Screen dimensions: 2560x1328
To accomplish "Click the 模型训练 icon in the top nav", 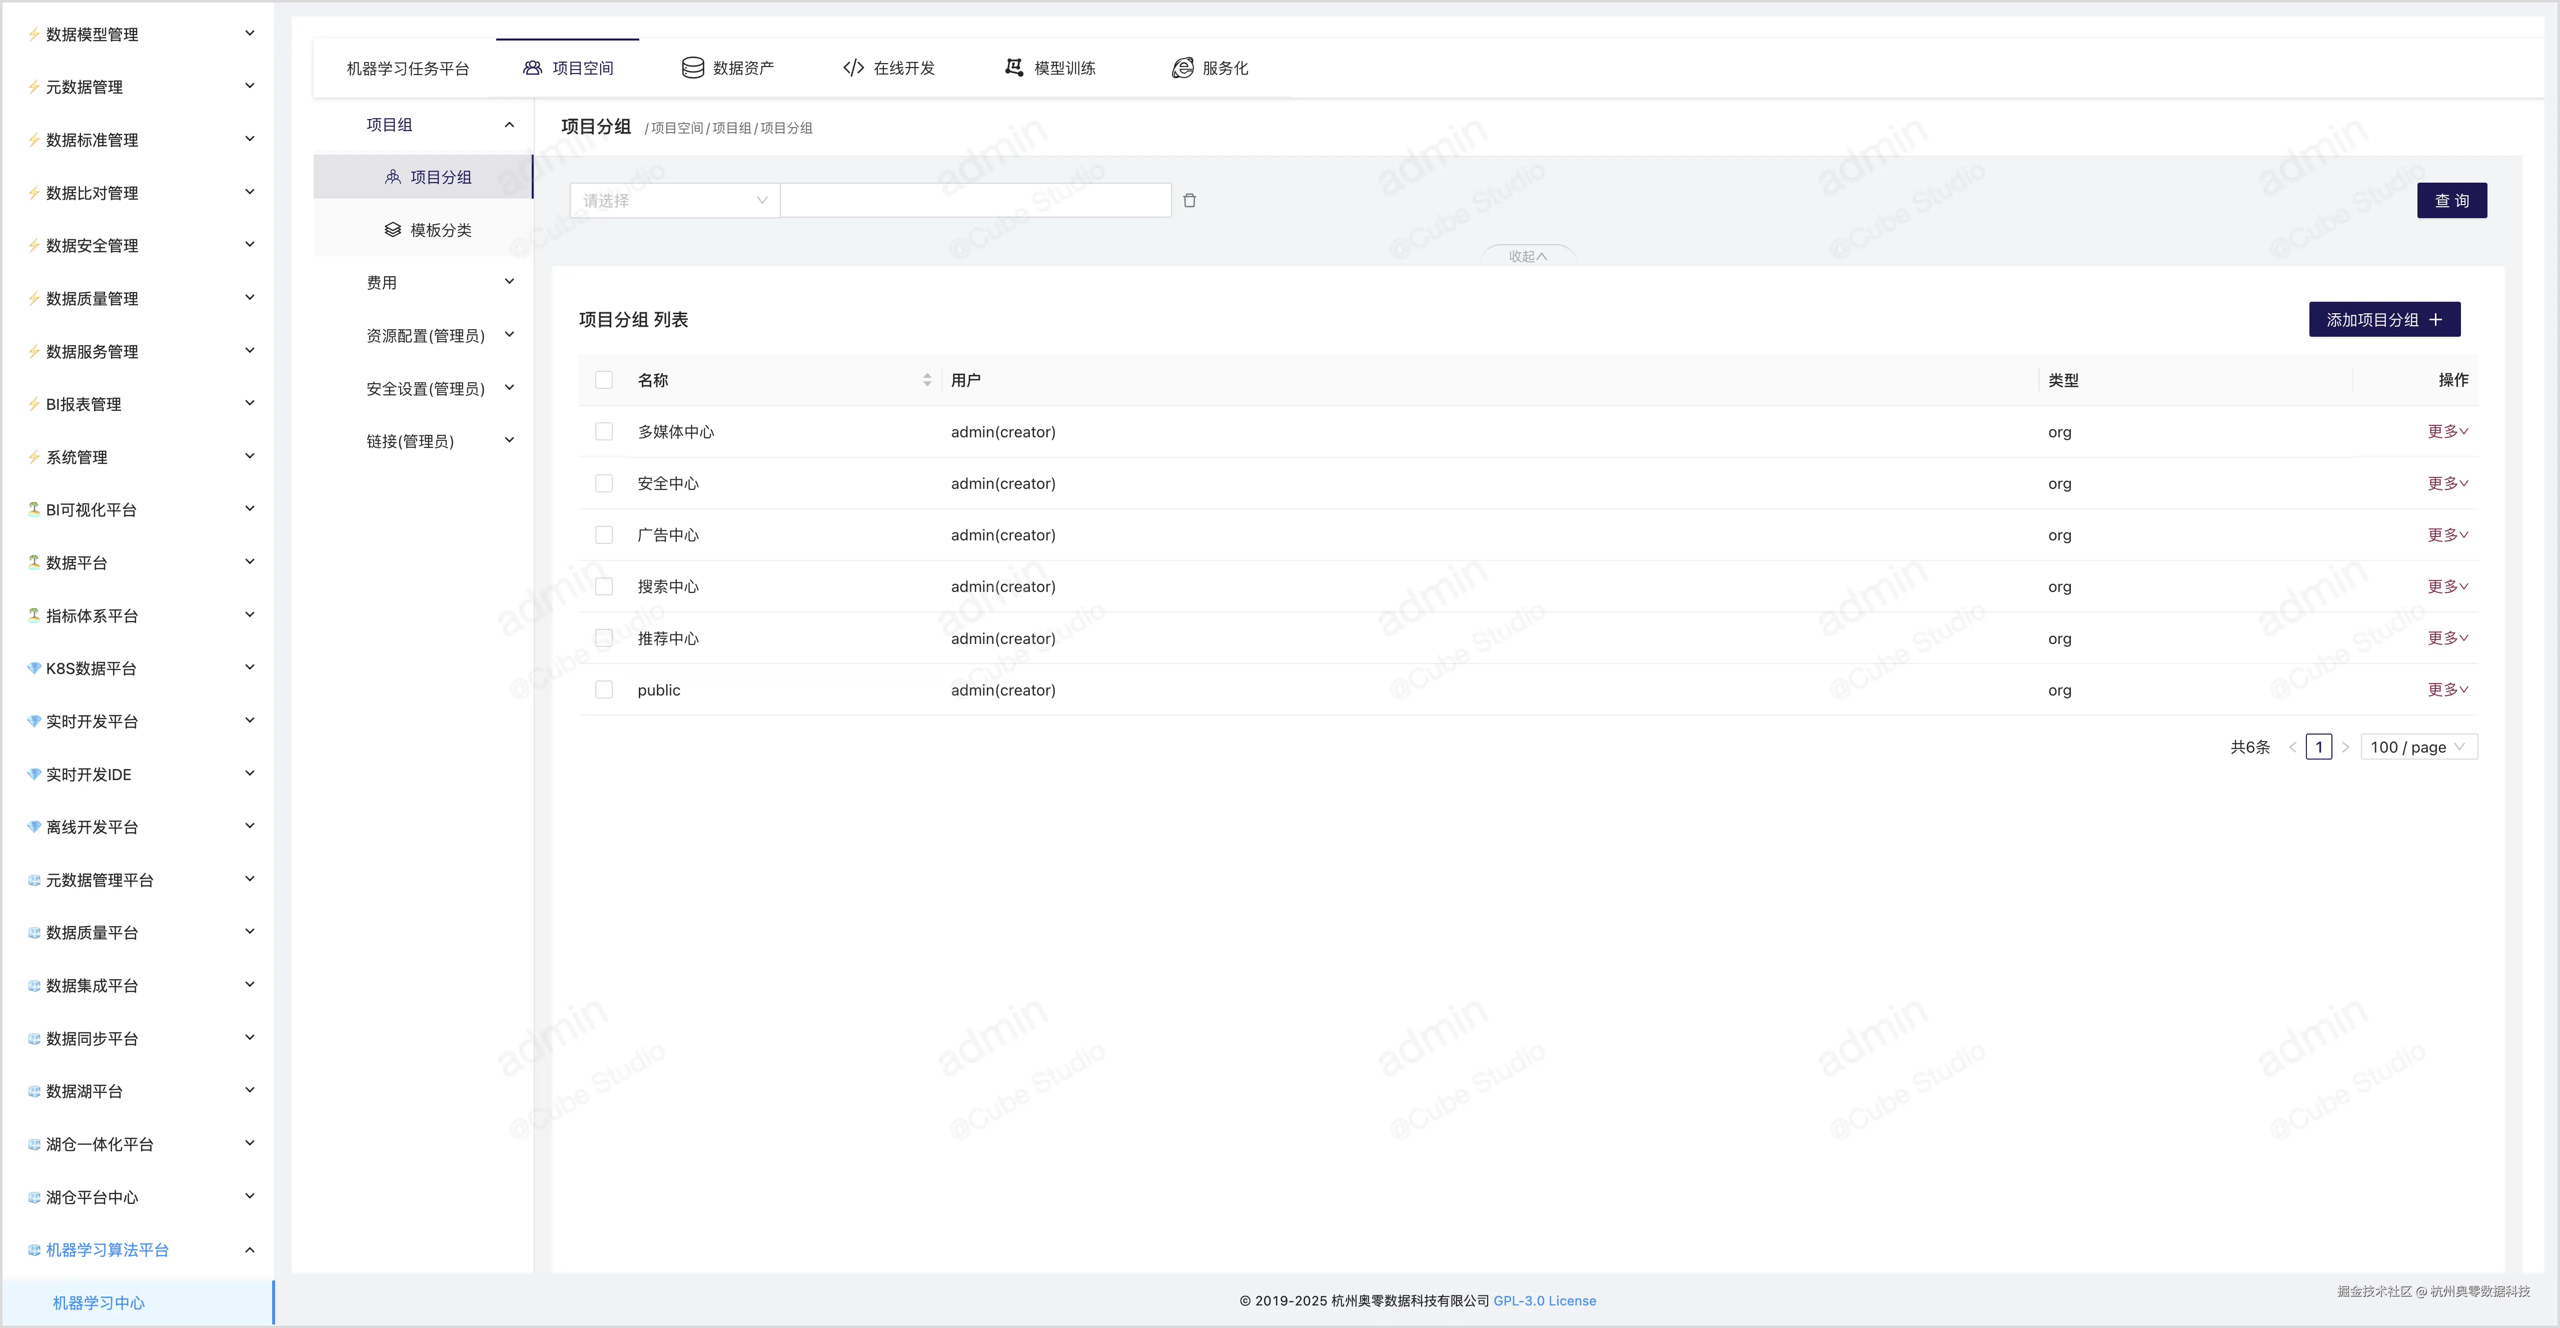I will pos(1014,68).
